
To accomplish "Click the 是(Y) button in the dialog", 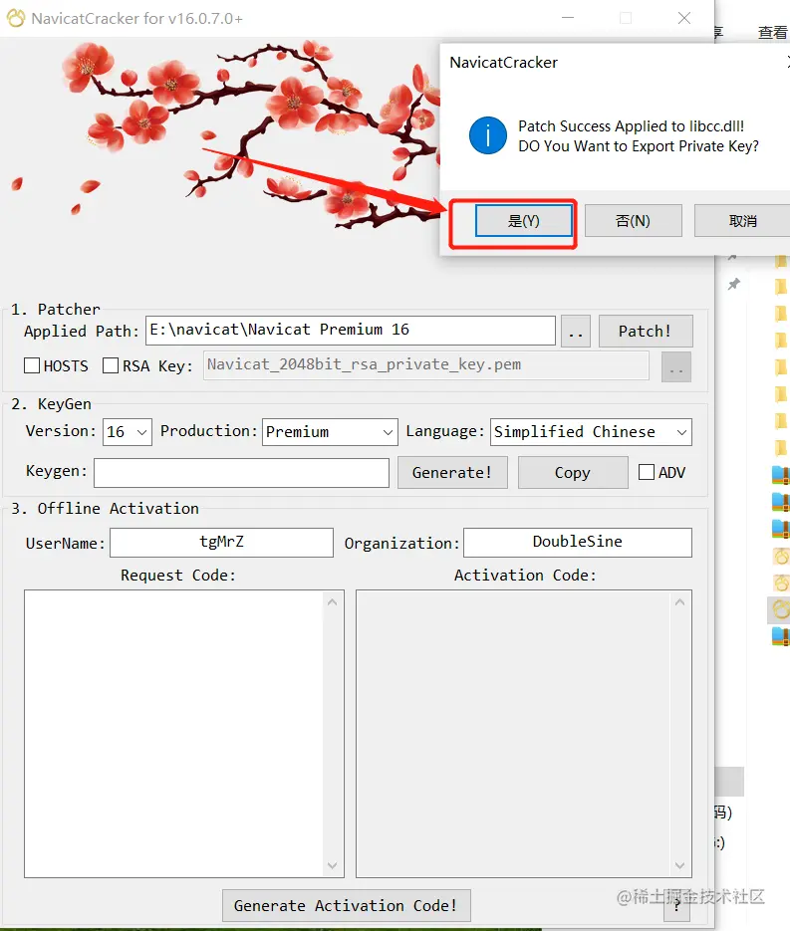I will tap(524, 221).
